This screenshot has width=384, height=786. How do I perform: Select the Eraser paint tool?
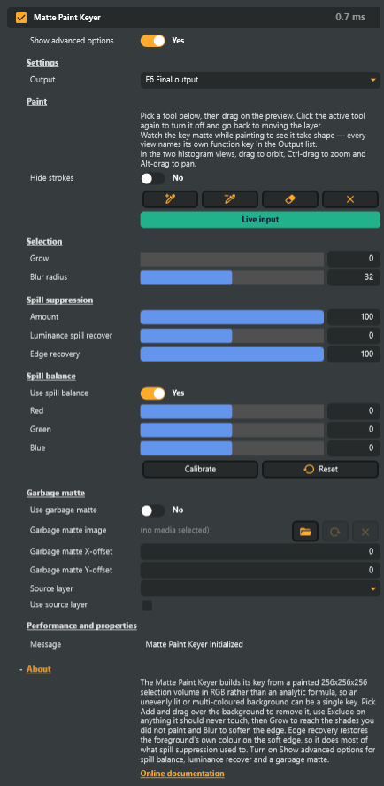click(x=290, y=199)
